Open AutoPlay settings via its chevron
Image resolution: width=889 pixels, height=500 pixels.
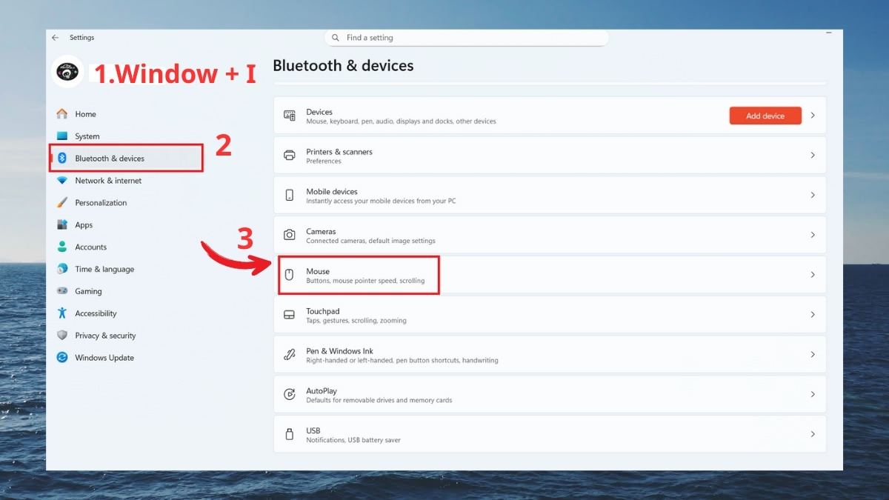coord(813,394)
